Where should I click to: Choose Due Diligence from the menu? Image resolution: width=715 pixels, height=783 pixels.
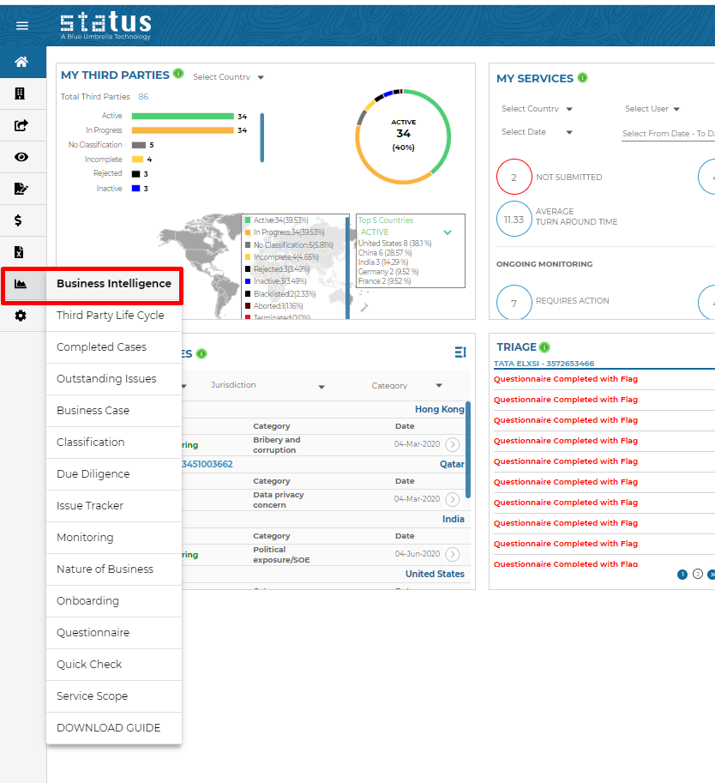pos(93,473)
